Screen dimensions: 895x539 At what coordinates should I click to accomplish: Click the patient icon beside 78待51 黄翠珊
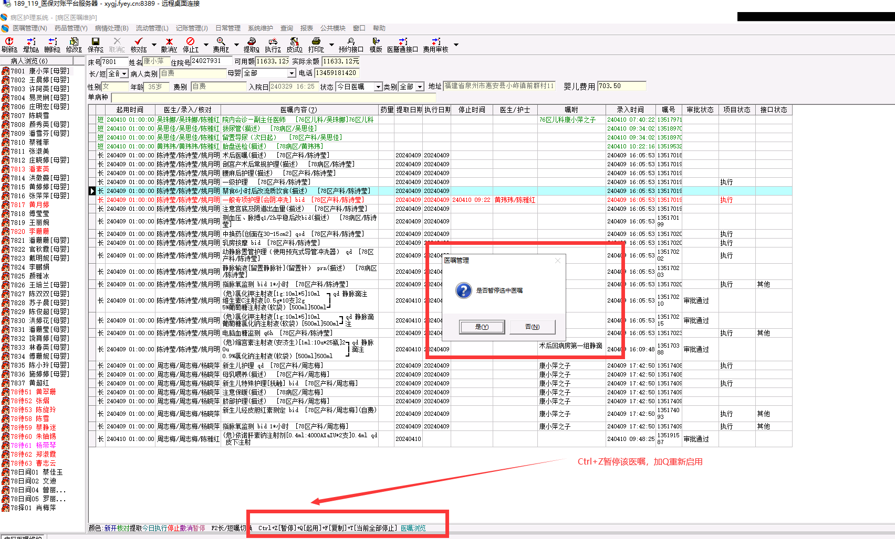pyautogui.click(x=5, y=392)
